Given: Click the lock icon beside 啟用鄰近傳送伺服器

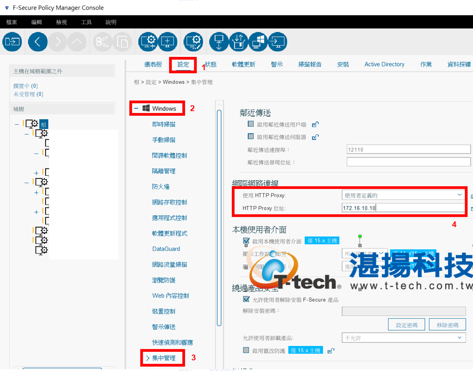Looking at the screenshot, I should [x=315, y=137].
